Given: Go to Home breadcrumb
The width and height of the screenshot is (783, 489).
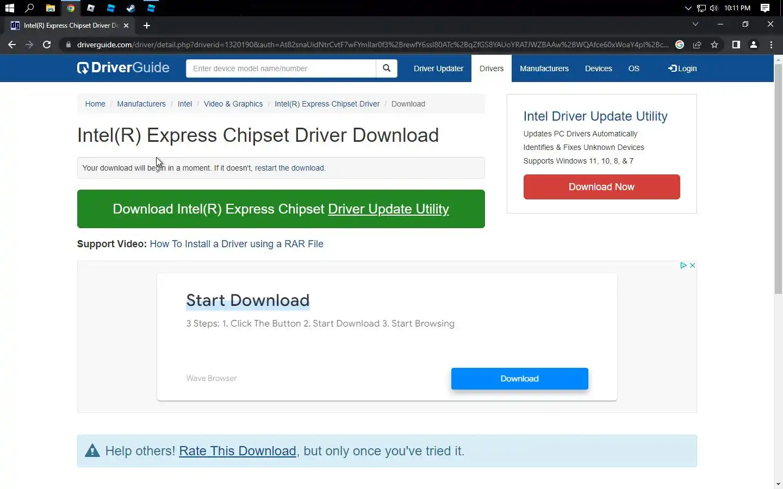Looking at the screenshot, I should point(95,104).
